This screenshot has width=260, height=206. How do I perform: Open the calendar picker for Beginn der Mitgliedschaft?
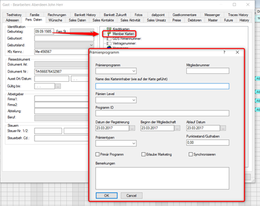pyautogui.click(x=177, y=128)
